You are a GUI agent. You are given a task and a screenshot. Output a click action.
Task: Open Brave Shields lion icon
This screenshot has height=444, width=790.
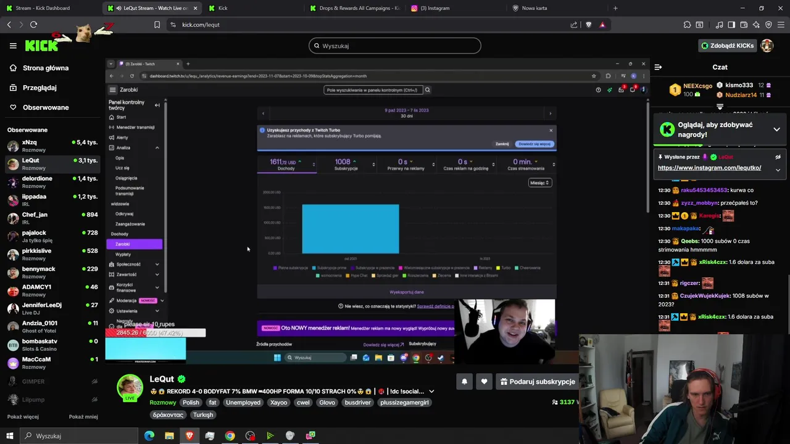tap(588, 25)
